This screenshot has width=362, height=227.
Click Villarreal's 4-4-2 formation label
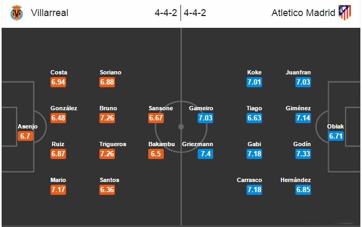166,13
